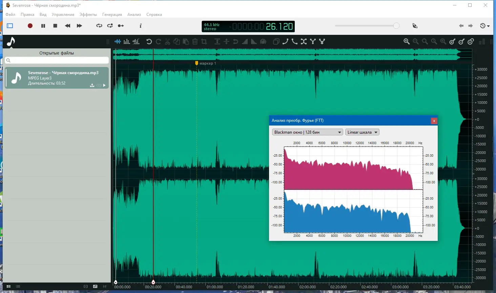Trim audio using the crop icon
The image size is (496, 293).
tap(204, 41)
